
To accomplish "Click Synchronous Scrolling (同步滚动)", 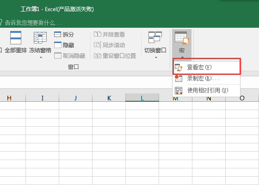I will click(x=109, y=45).
